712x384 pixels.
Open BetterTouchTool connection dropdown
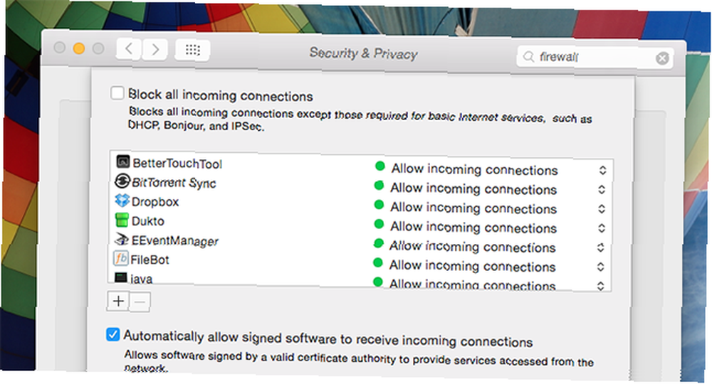(602, 170)
